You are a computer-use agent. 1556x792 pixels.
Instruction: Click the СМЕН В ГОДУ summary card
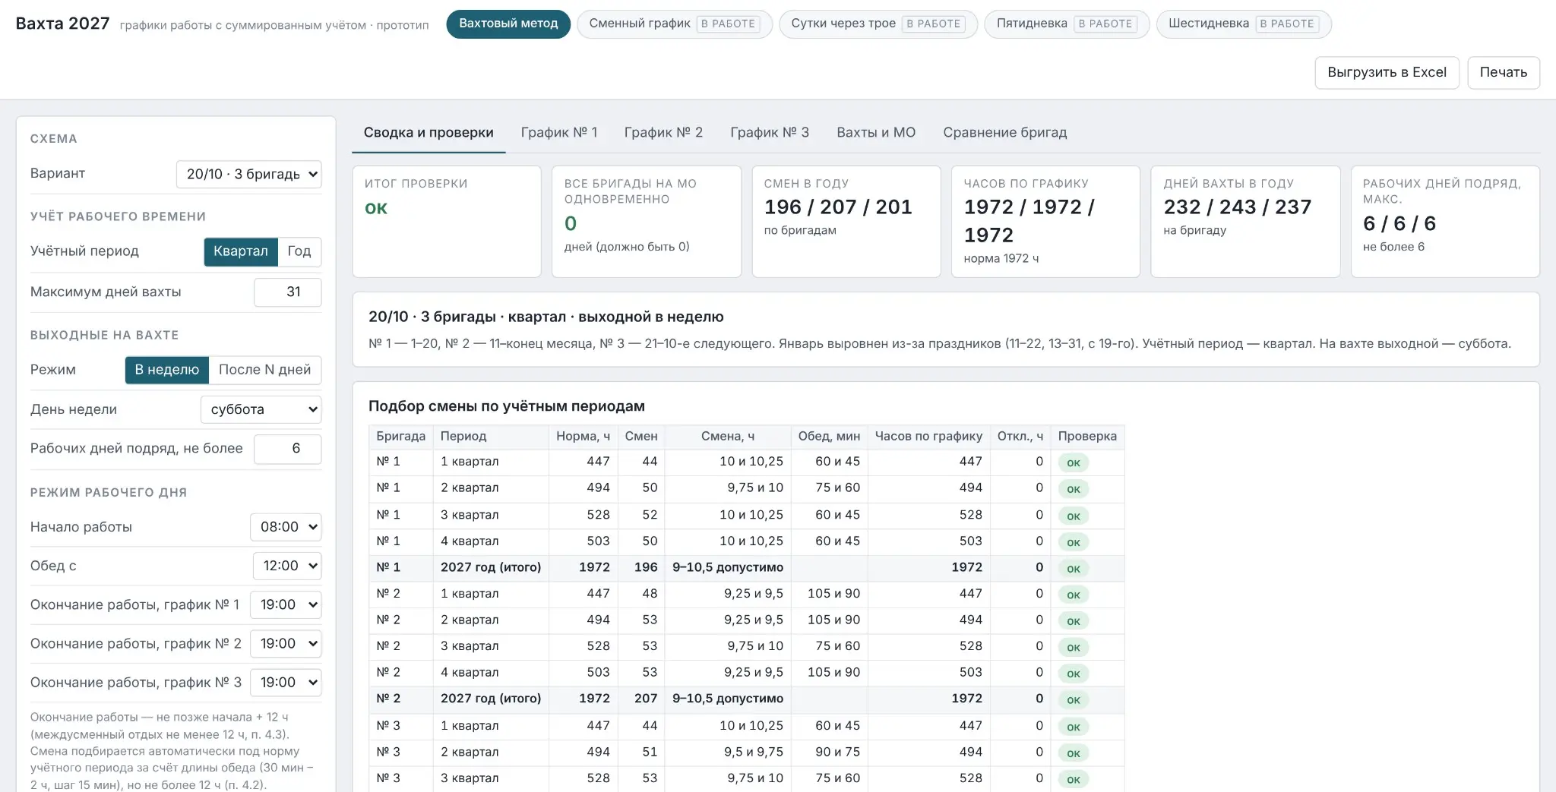(846, 222)
